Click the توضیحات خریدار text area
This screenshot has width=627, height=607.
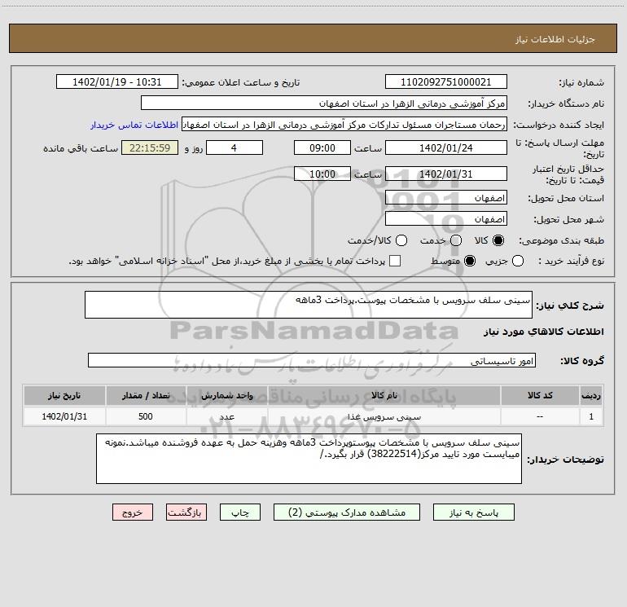tap(309, 459)
